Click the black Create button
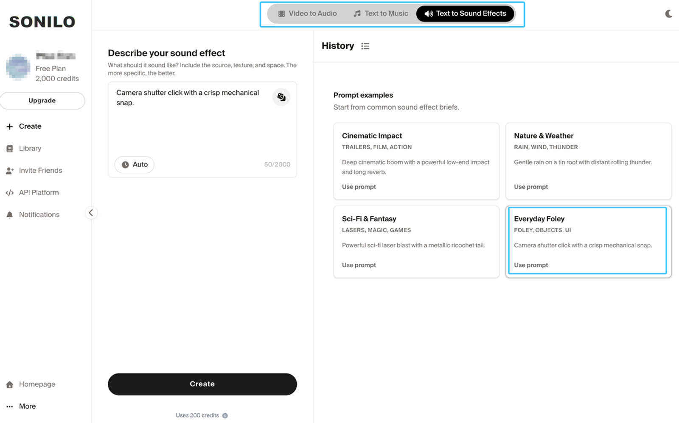 (202, 384)
